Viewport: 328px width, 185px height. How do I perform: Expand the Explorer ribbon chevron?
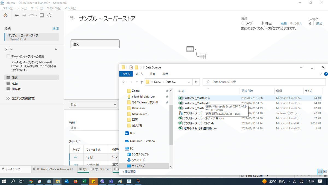[321, 74]
